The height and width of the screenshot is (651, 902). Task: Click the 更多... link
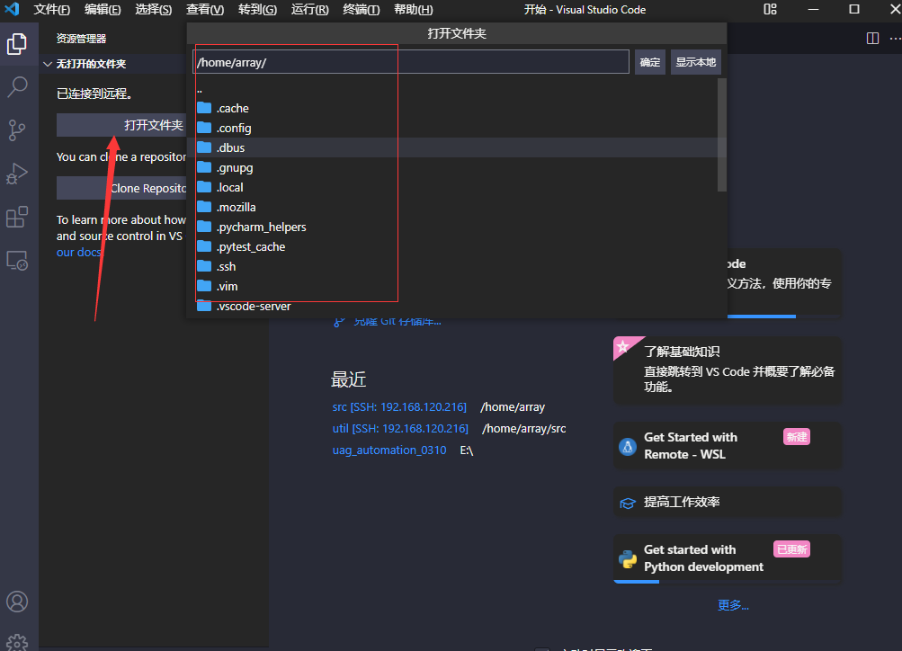[733, 605]
